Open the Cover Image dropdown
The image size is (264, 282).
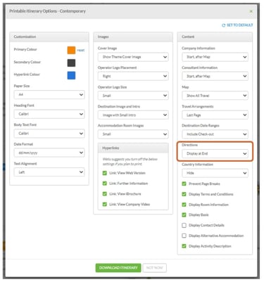[133, 57]
